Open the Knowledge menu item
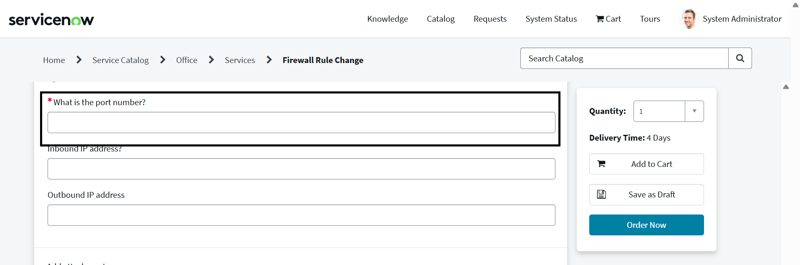This screenshot has width=800, height=265. click(x=387, y=19)
